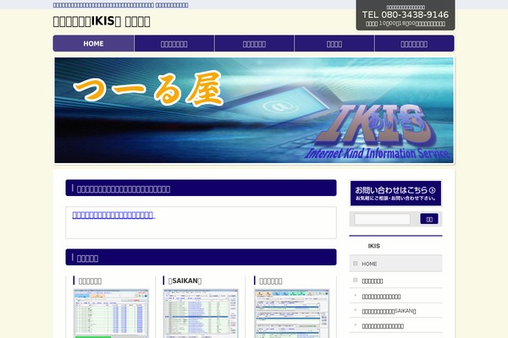Open the sidebar link containing SAIKAN
Screen dimensions: 508x338
(389, 311)
